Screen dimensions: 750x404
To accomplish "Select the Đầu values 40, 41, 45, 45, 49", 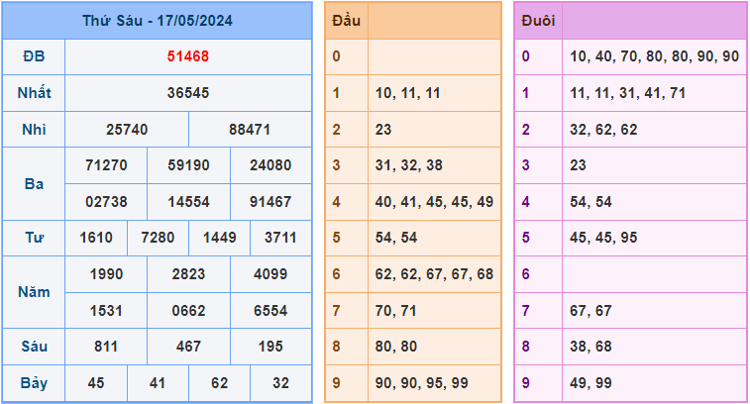I will click(x=434, y=202).
